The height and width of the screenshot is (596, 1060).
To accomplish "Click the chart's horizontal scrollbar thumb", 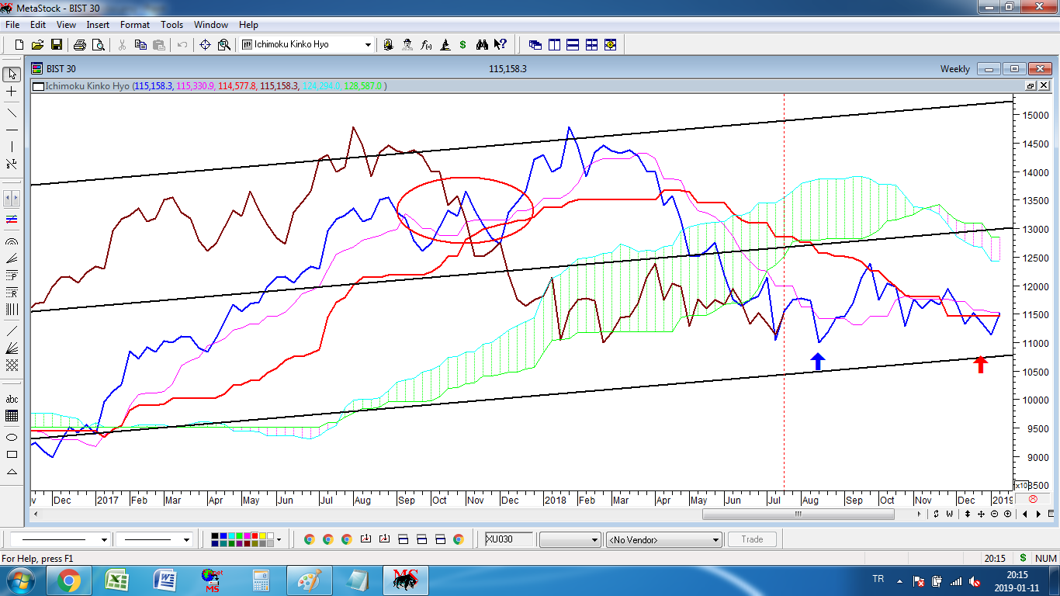I will pos(798,514).
